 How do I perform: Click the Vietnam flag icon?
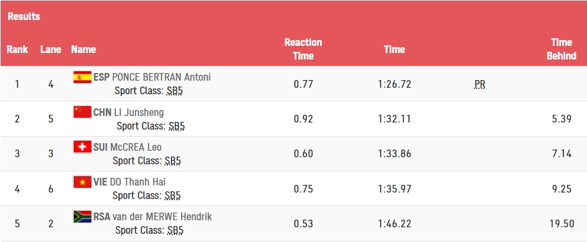[83, 182]
